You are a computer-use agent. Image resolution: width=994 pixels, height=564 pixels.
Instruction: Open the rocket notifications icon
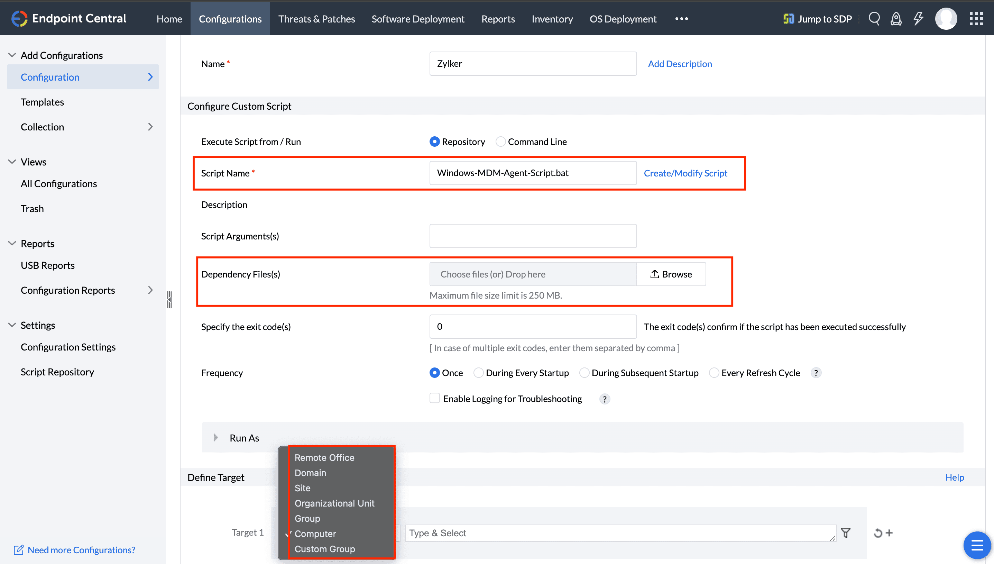pos(896,18)
